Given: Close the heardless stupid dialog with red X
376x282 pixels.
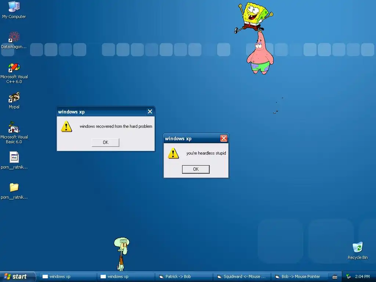Looking at the screenshot, I should coord(224,138).
